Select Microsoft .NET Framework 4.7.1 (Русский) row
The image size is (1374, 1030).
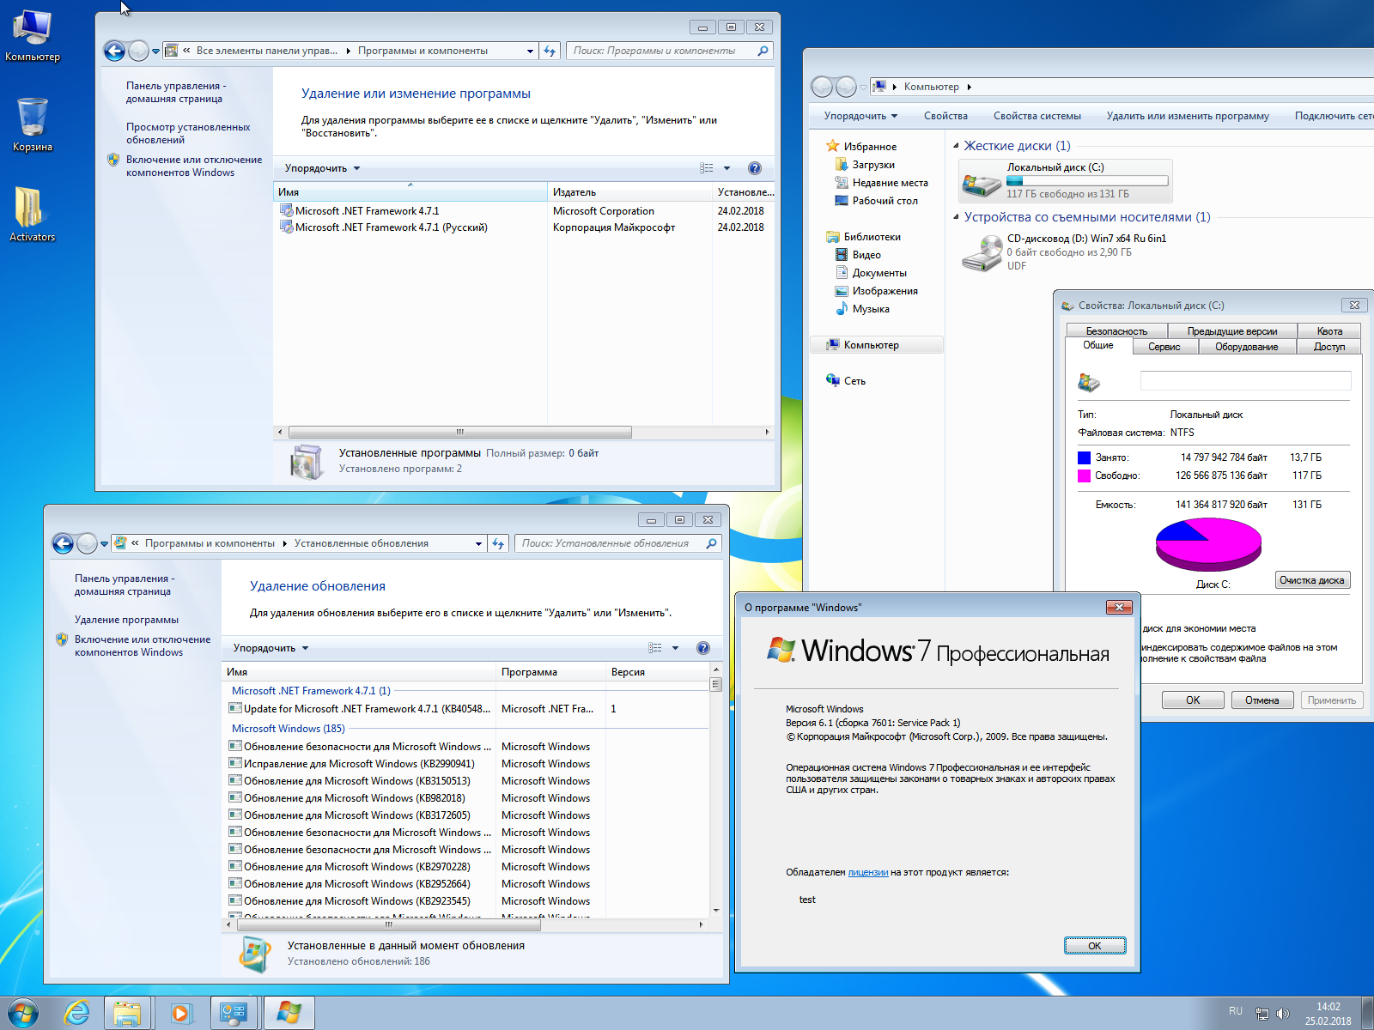click(524, 227)
